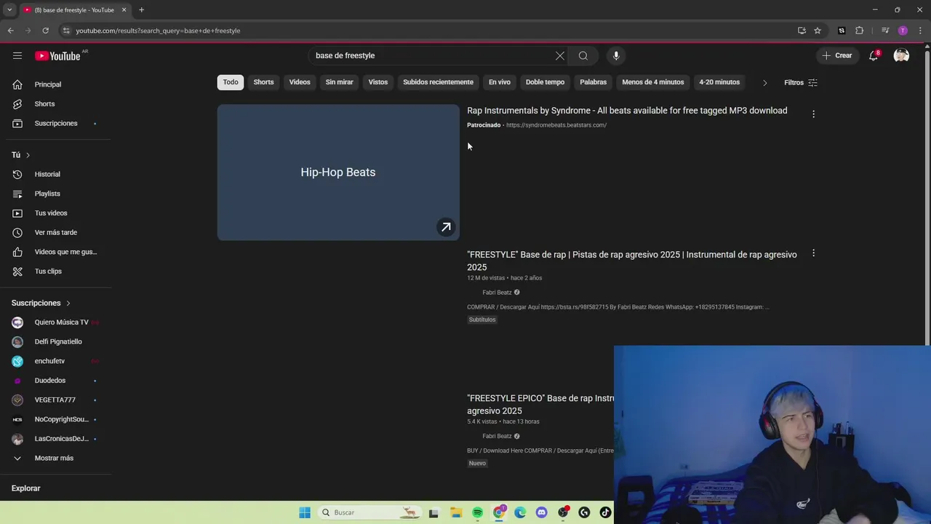This screenshot has width=931, height=524.
Task: Click the YouTube logo
Action: [57, 56]
